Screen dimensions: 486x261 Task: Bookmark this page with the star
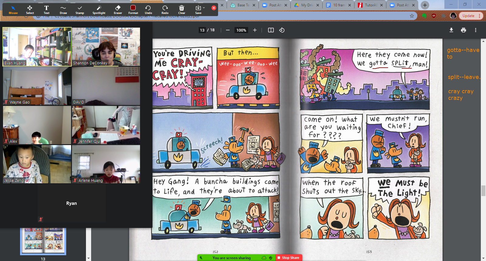pos(412,16)
